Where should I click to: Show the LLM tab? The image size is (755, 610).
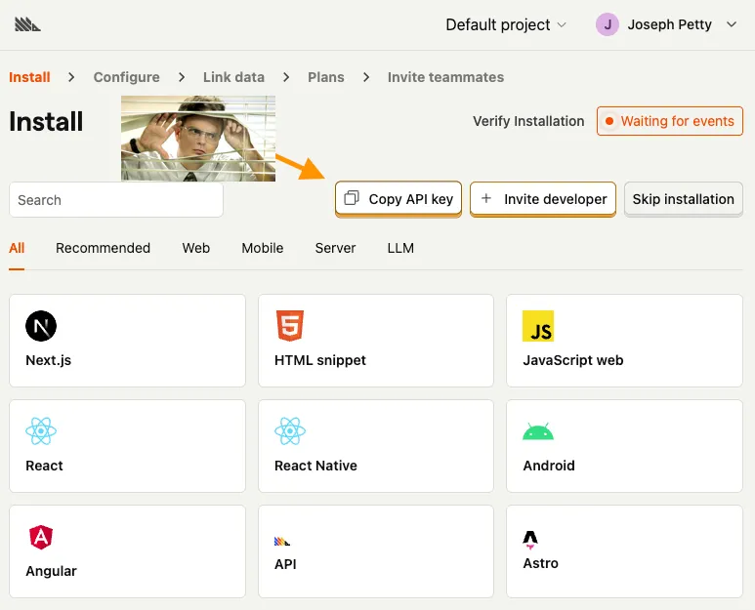point(400,248)
